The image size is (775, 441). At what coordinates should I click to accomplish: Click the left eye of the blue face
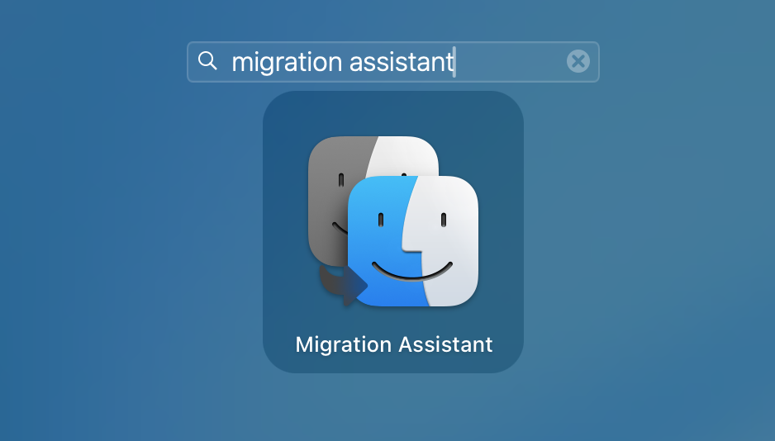[x=381, y=220]
